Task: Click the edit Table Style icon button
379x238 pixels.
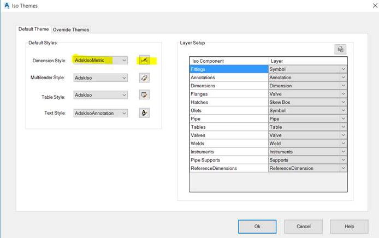Action: click(x=144, y=95)
